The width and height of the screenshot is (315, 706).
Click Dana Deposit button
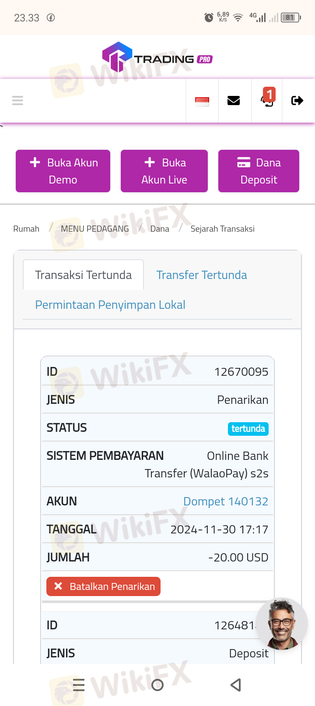click(259, 171)
